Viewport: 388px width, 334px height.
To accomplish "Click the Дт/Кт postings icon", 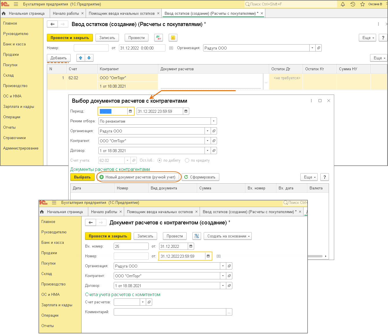I will (x=159, y=38).
